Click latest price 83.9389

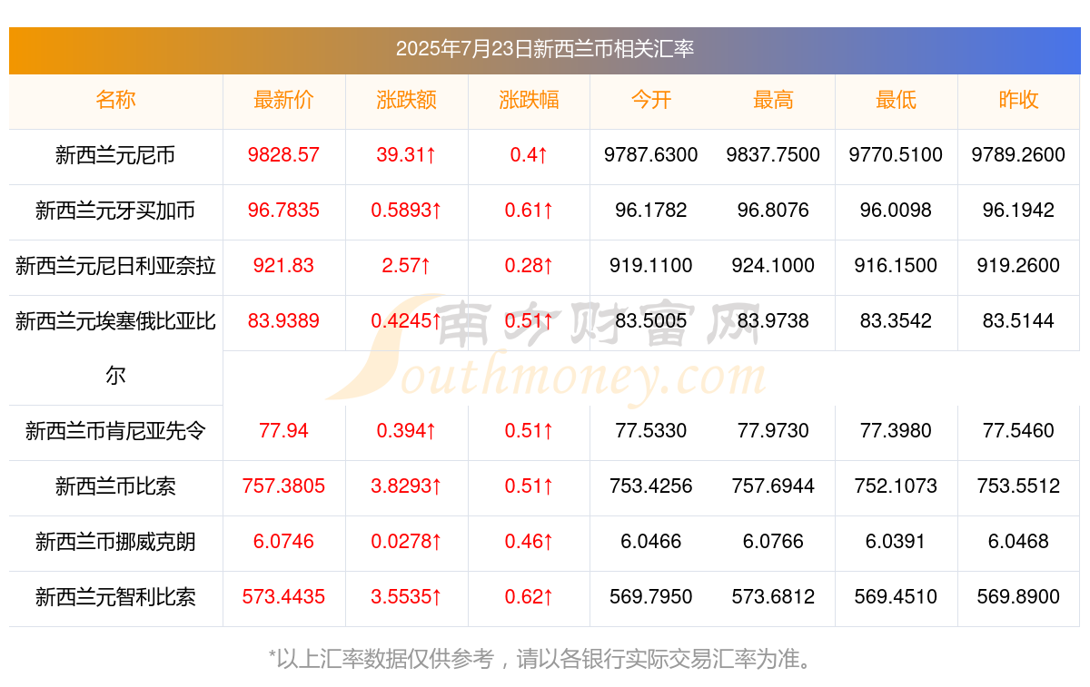point(283,321)
